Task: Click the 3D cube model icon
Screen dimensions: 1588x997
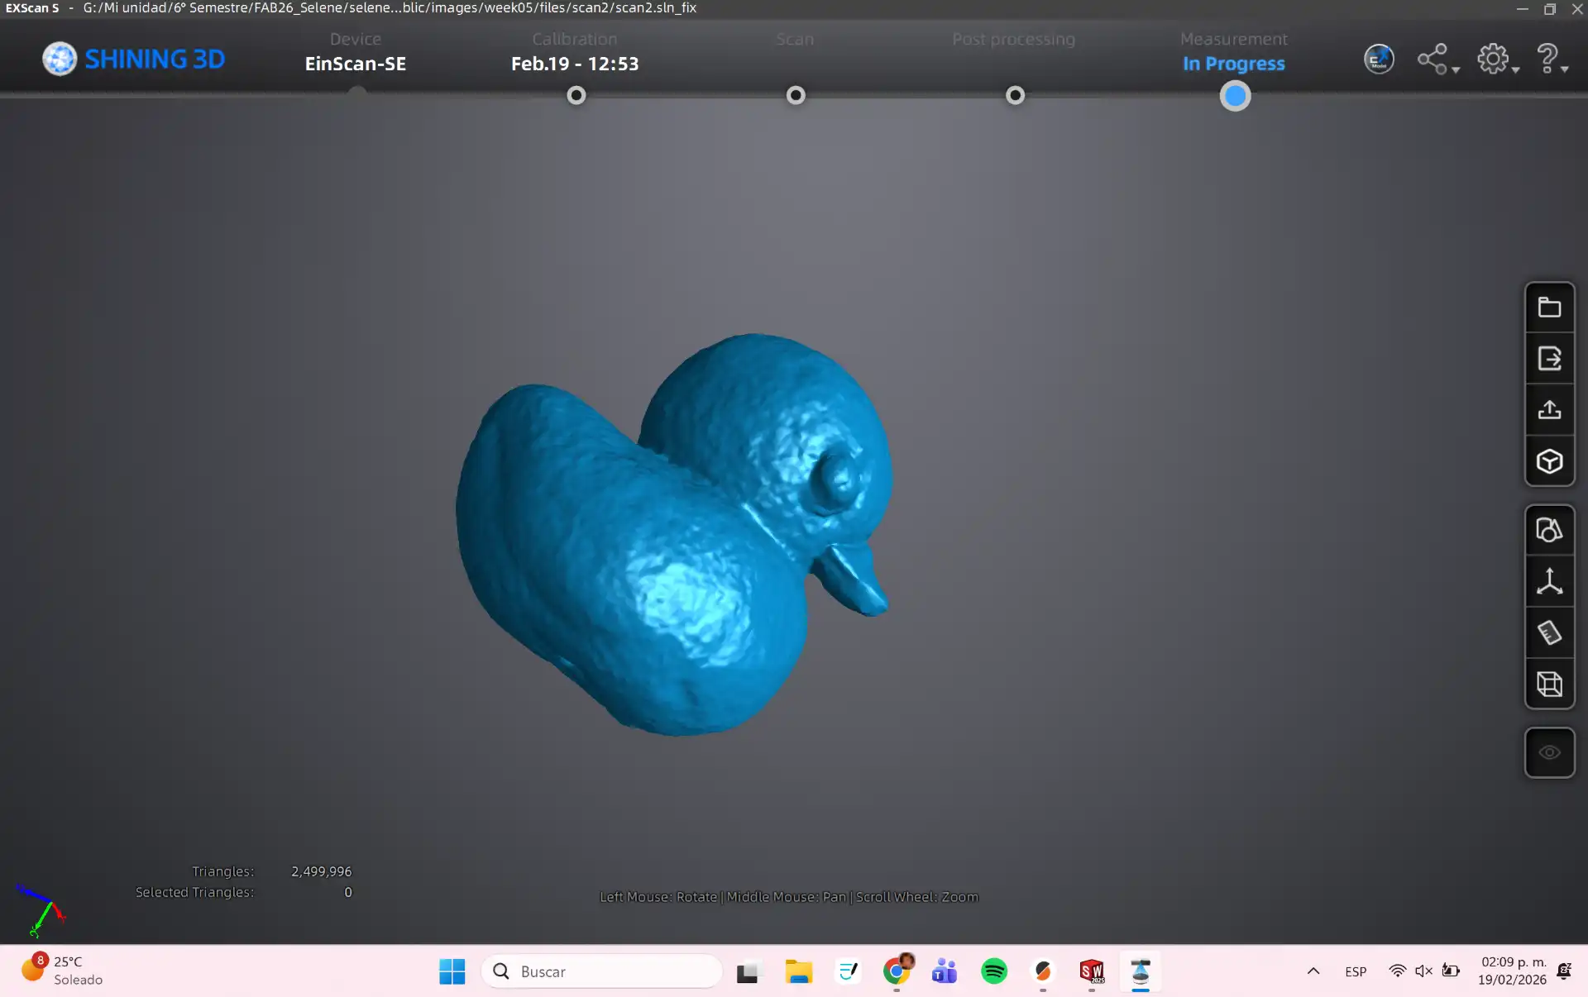Action: click(1549, 461)
